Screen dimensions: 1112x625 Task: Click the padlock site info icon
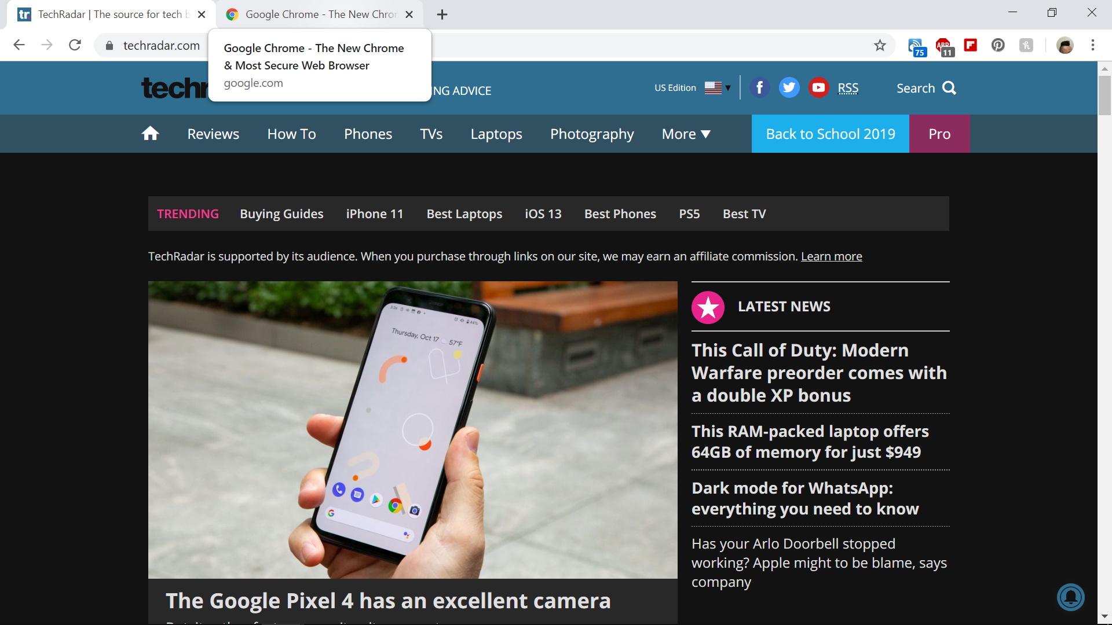(x=109, y=46)
